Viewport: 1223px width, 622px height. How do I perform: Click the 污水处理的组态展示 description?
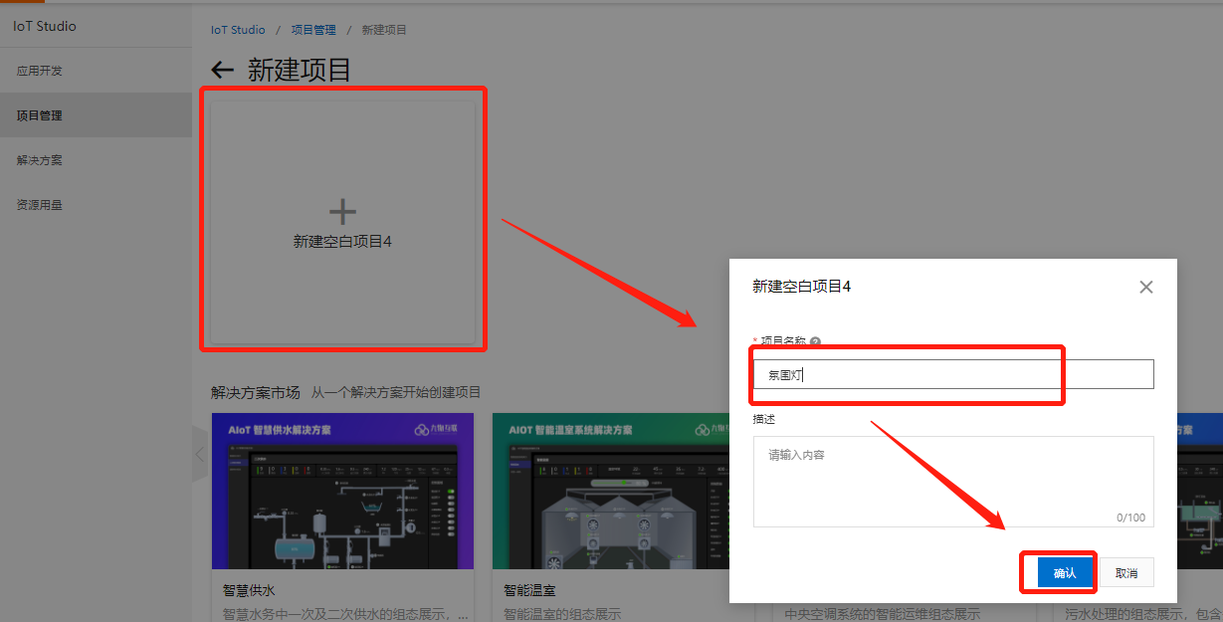point(1144,614)
